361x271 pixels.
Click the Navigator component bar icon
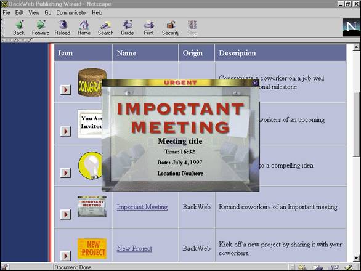[x=302, y=267]
